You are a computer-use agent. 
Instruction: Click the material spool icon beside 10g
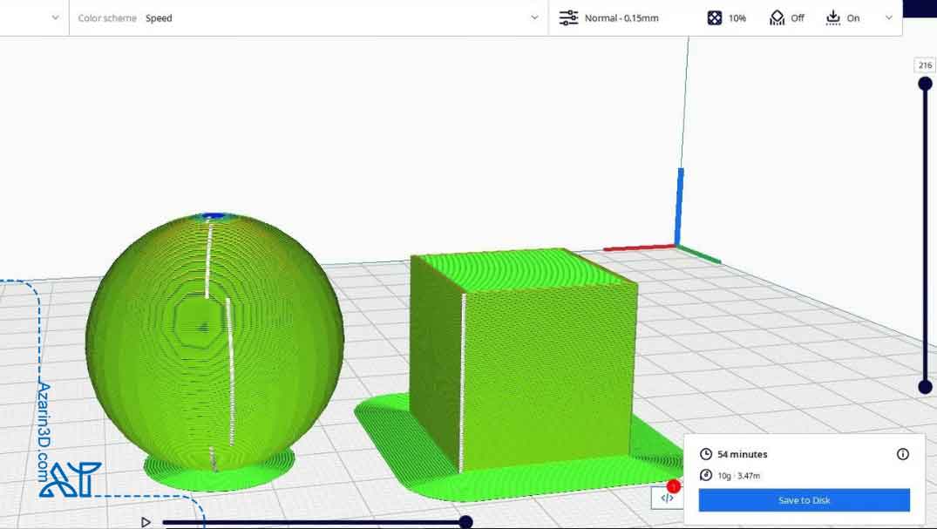[x=706, y=475]
